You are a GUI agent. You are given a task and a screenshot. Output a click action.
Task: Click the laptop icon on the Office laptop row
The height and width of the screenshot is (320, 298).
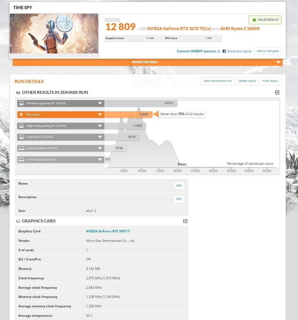(x=21, y=159)
